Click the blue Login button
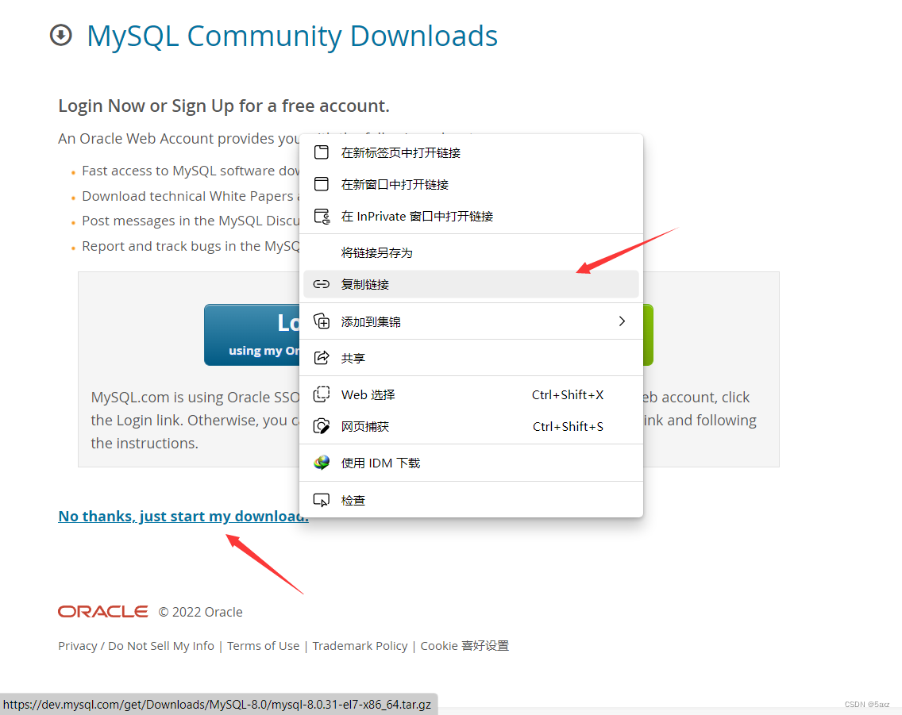The width and height of the screenshot is (902, 715). [252, 335]
